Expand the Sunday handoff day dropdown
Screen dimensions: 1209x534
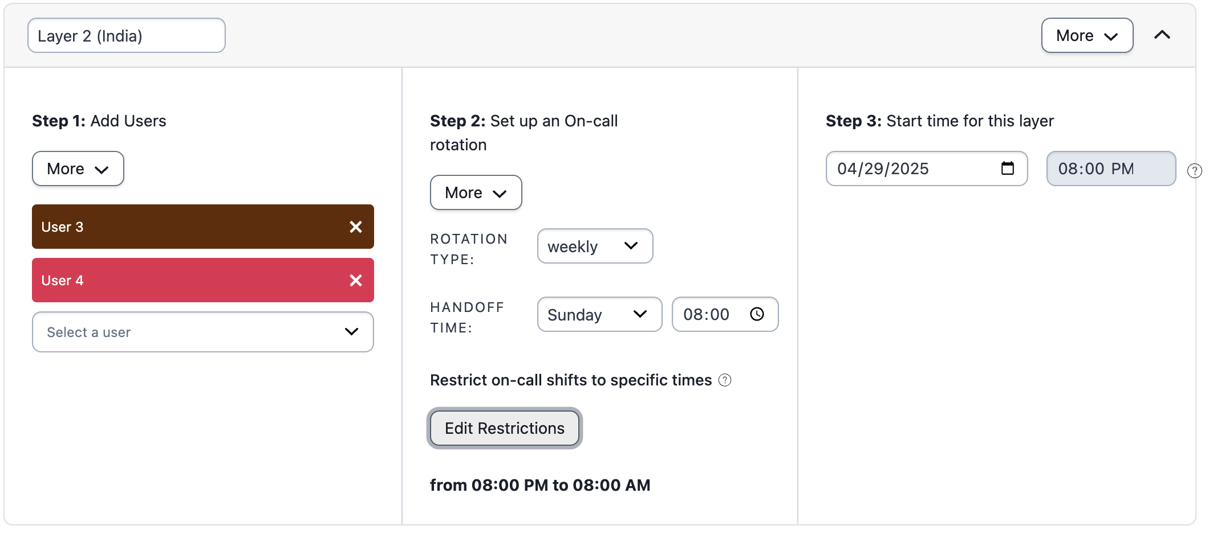(x=600, y=314)
